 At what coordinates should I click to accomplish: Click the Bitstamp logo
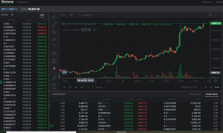pyautogui.click(x=7, y=2)
